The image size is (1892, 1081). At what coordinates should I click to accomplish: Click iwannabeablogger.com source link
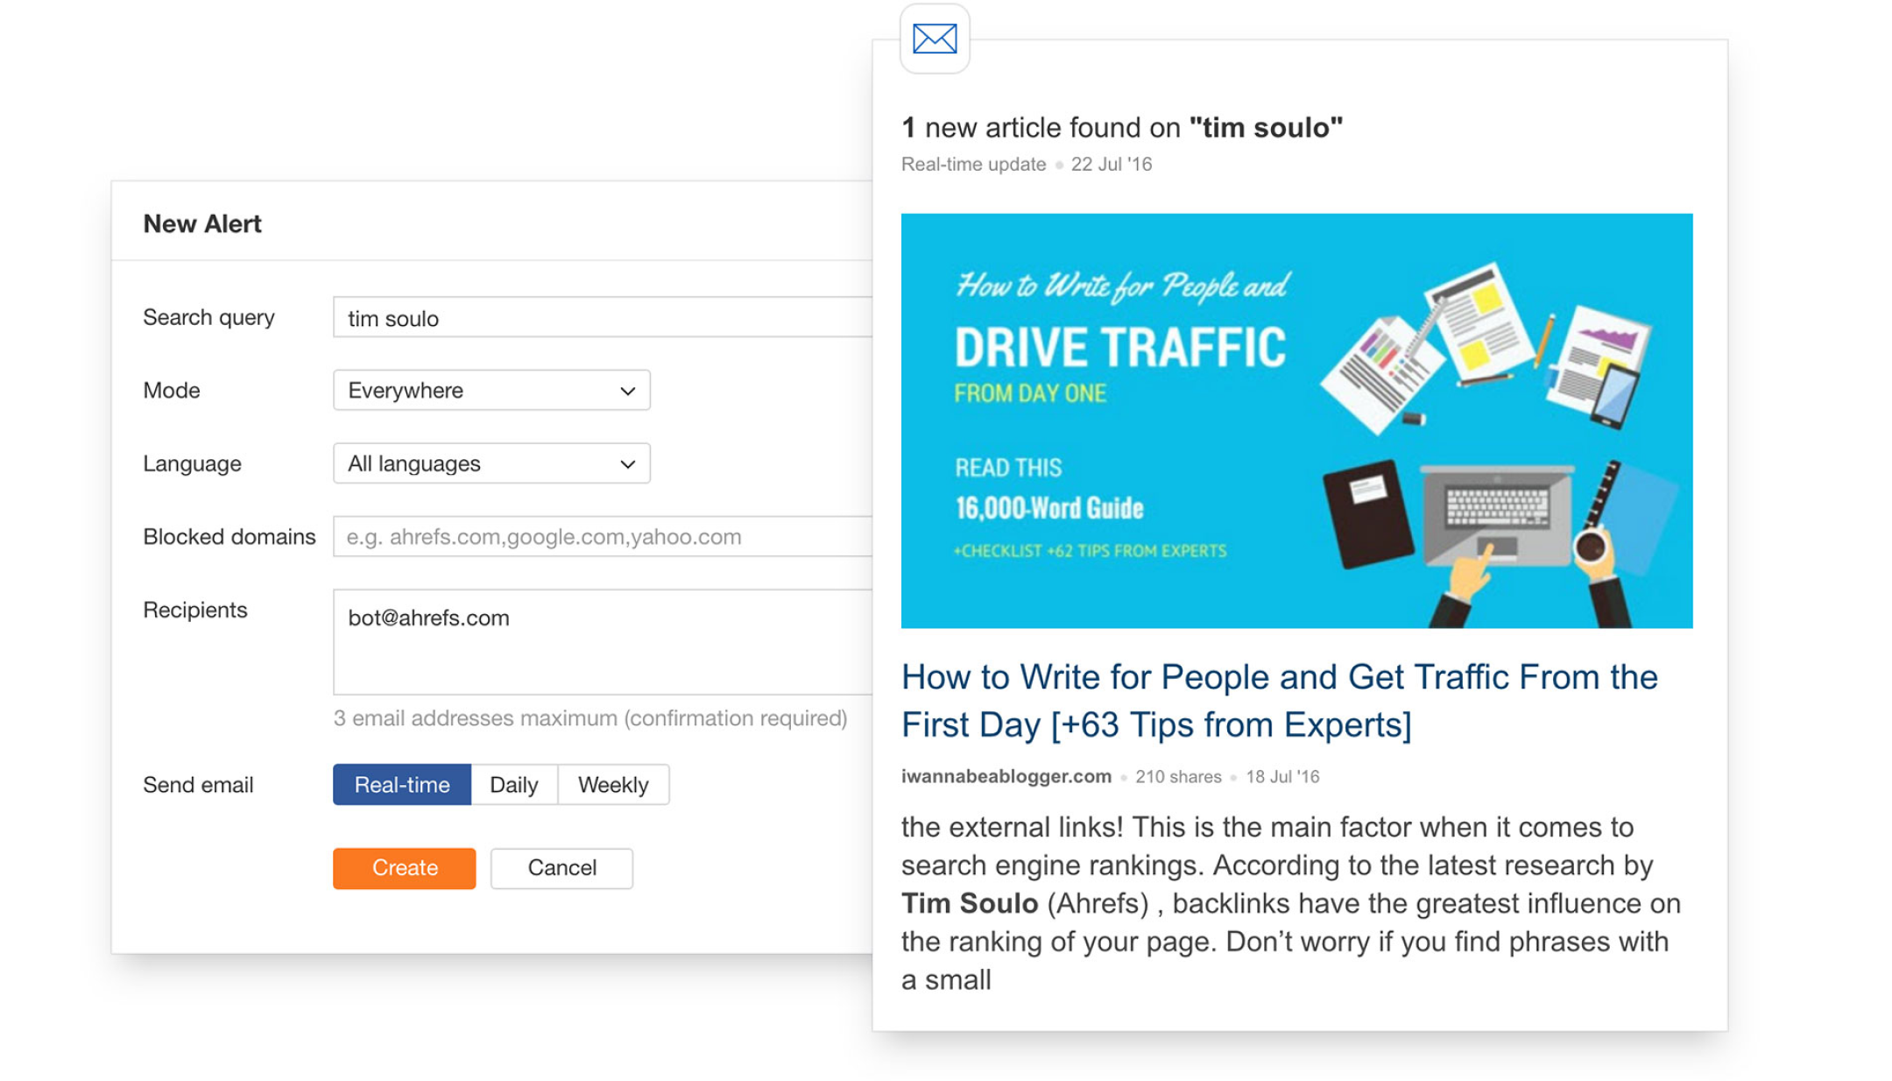(x=1006, y=775)
